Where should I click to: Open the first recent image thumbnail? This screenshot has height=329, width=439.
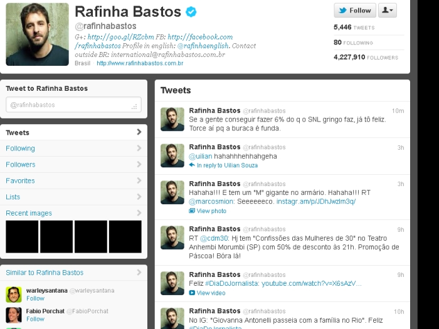[22, 237]
